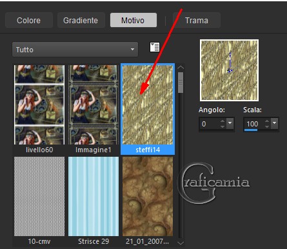Click the scroll down arrow of pattern list
The width and height of the screenshot is (287, 249).
181,243
